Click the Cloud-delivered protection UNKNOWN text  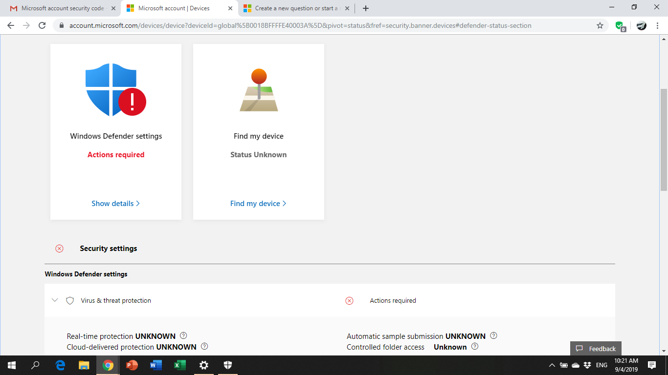coord(132,347)
